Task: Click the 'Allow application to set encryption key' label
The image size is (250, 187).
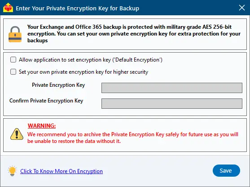Action: pyautogui.click(x=91, y=60)
